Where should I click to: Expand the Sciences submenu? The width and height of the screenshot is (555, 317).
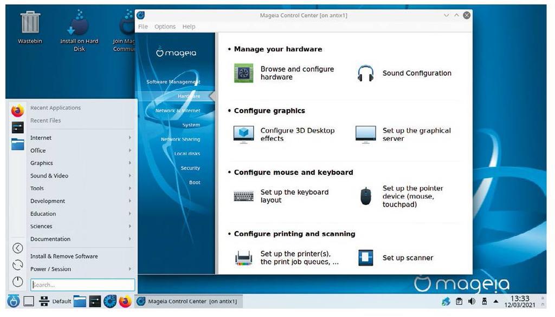pyautogui.click(x=82, y=226)
